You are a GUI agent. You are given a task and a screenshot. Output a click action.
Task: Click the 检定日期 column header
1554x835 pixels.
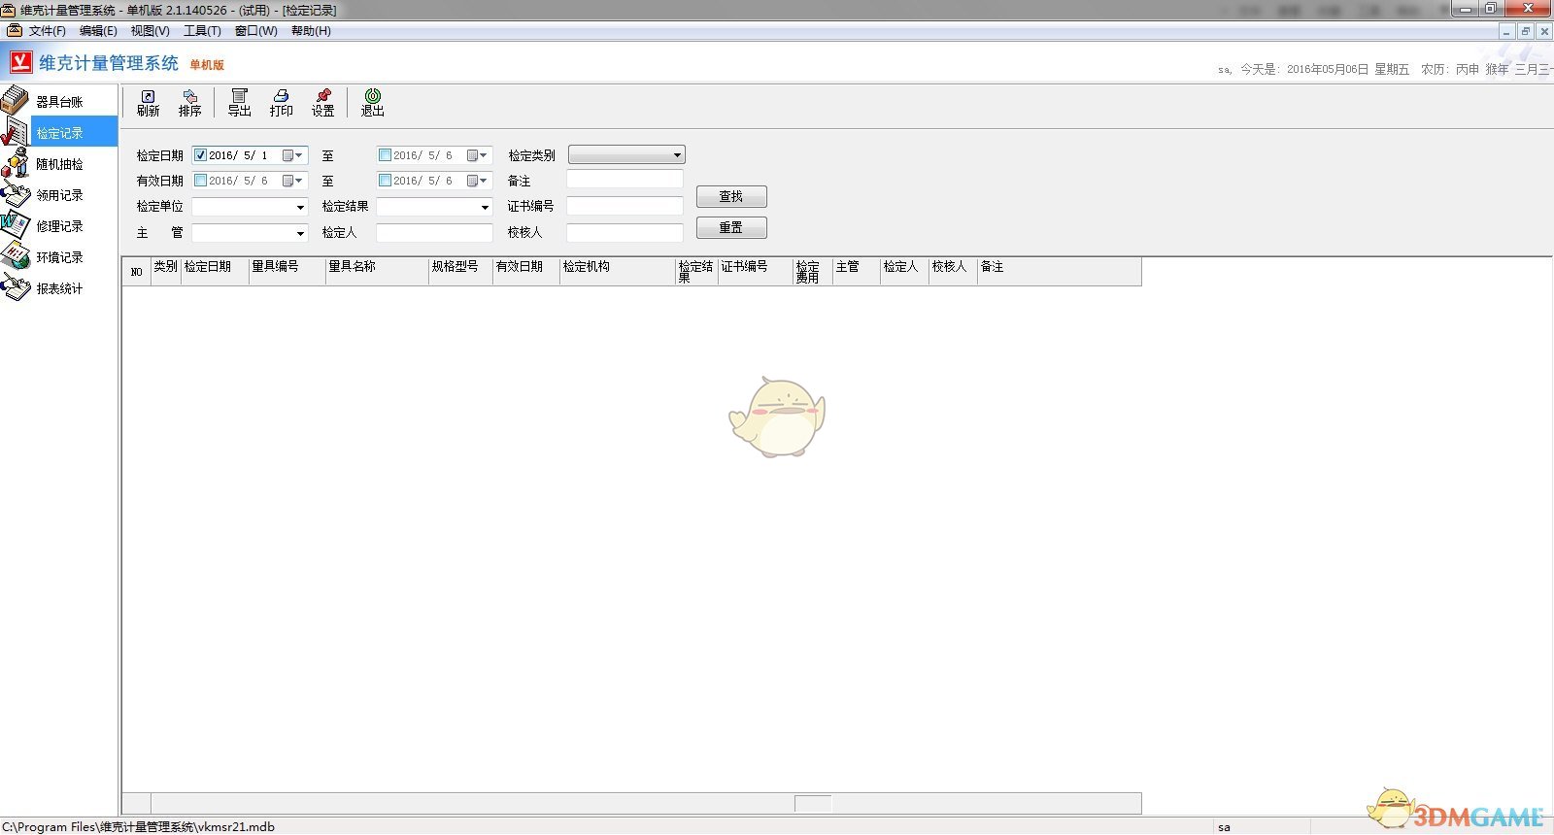click(215, 272)
